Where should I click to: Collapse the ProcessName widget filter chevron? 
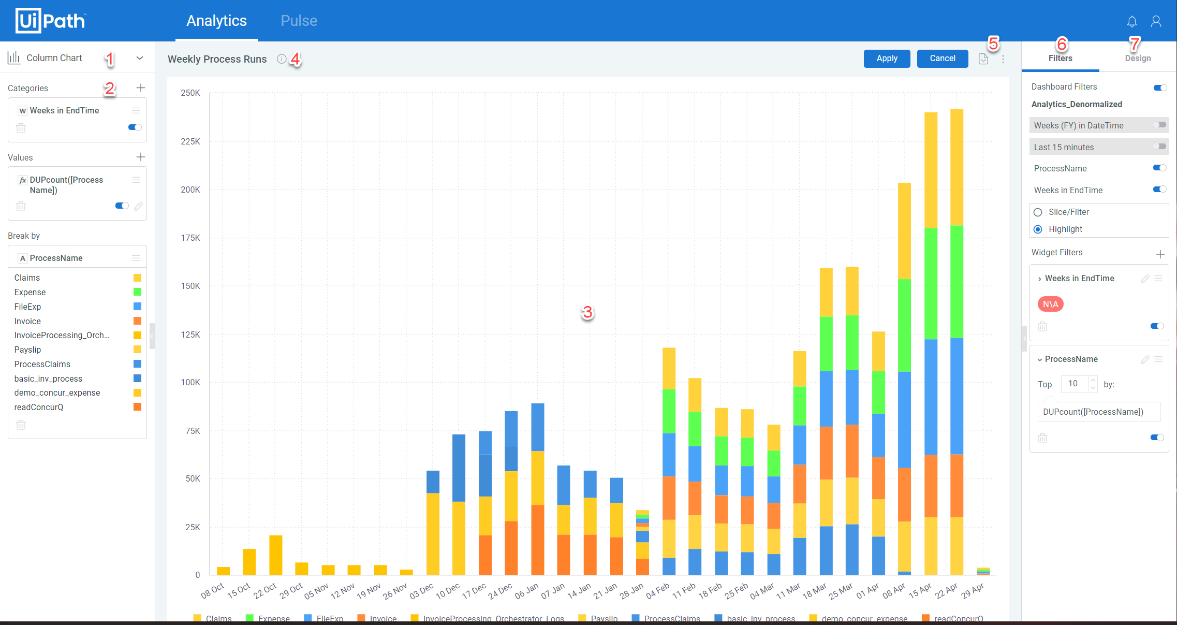tap(1040, 359)
